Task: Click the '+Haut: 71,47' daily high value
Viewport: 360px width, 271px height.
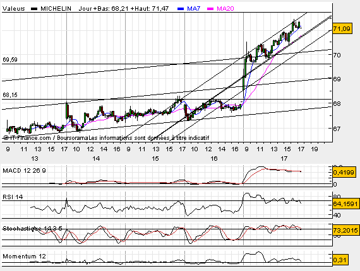Action: 150,9
